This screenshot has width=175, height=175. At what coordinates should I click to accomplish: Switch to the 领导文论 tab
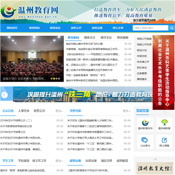[106, 37]
